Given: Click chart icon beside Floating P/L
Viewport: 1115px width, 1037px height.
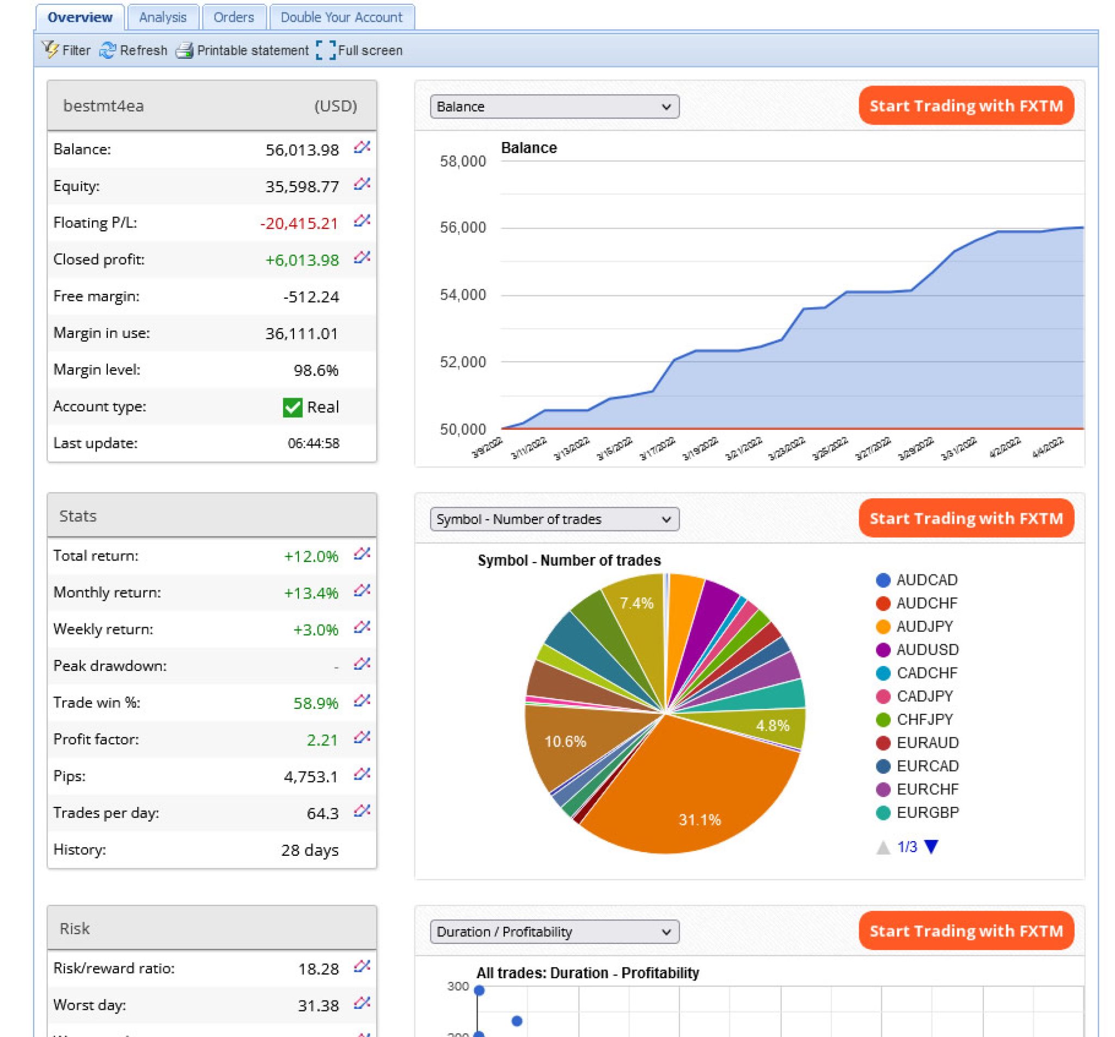Looking at the screenshot, I should (x=362, y=221).
